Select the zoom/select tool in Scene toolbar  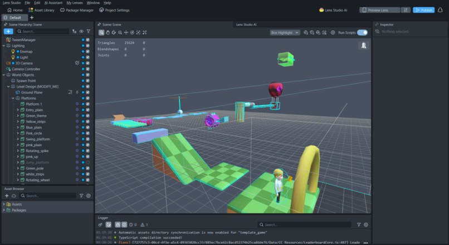(x=101, y=33)
